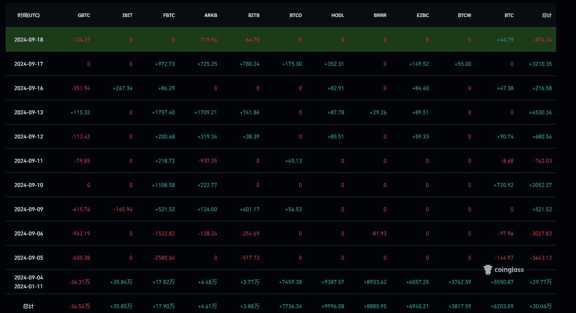Click the +972.73 FBTC value
This screenshot has height=313, width=576.
(165, 64)
